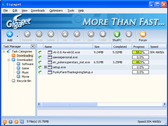
Task: Select the Downloading category
Action: pos(25,56)
